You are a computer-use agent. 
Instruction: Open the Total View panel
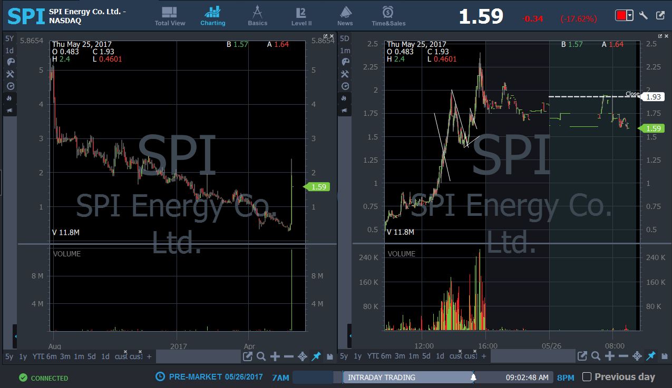(170, 16)
